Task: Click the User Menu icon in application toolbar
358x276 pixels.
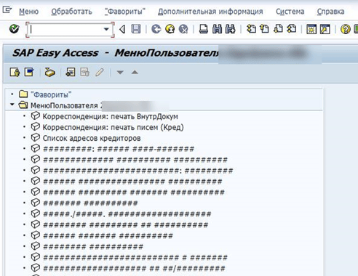Action: pos(15,72)
